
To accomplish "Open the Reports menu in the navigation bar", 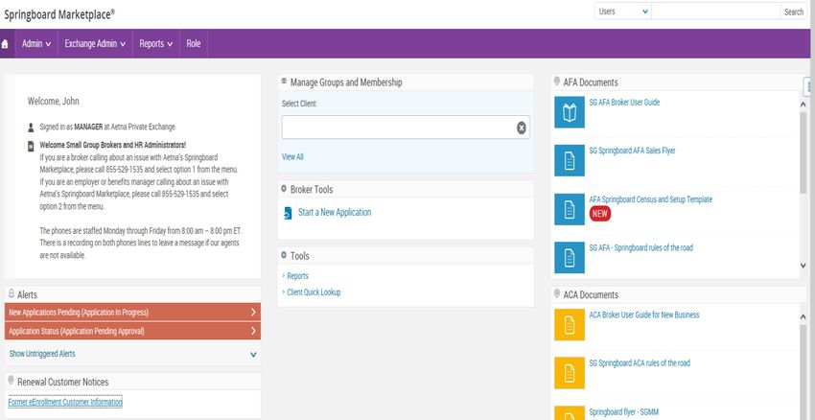I will point(156,44).
